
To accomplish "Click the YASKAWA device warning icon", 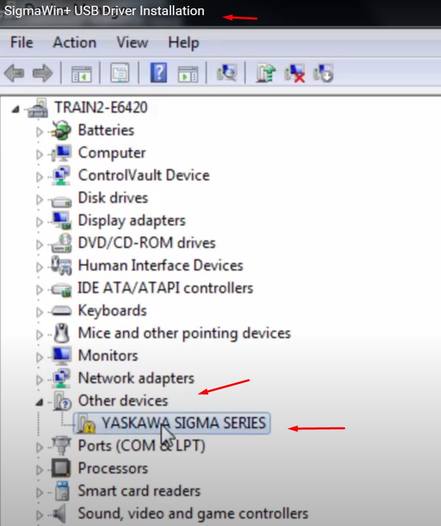I will coord(86,424).
